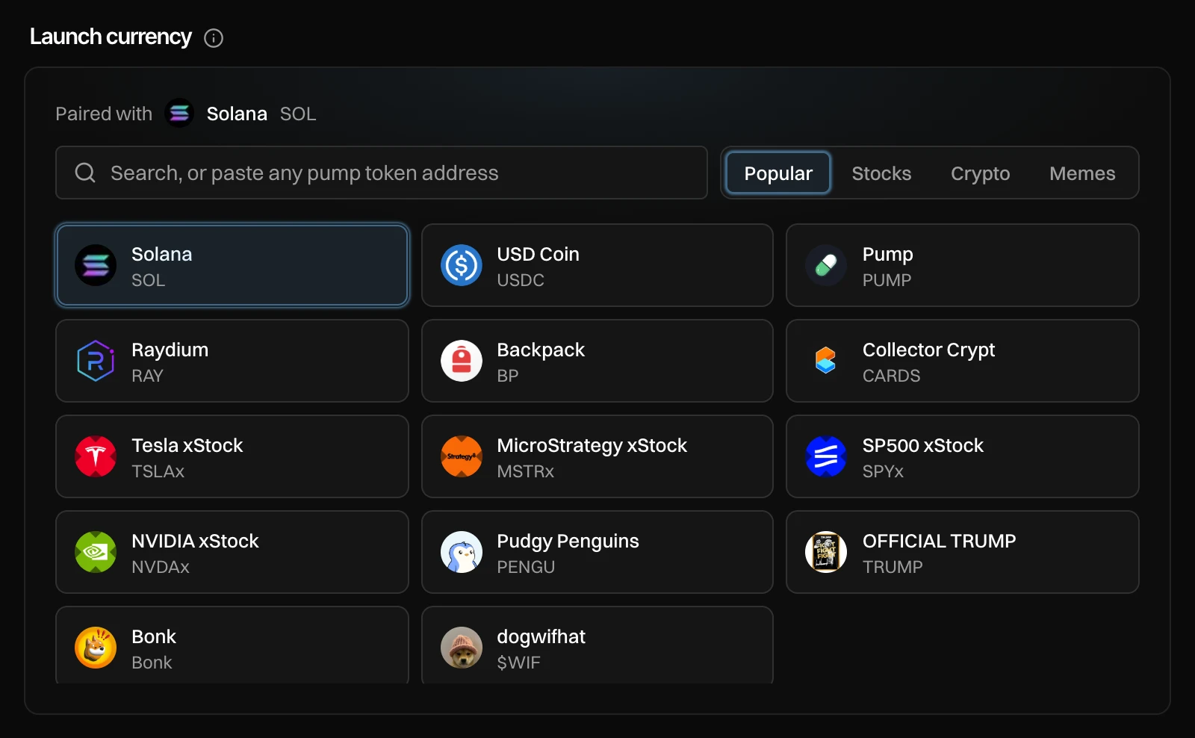Click the MicroStrategy xStock orange icon
The height and width of the screenshot is (738, 1195).
(x=462, y=456)
